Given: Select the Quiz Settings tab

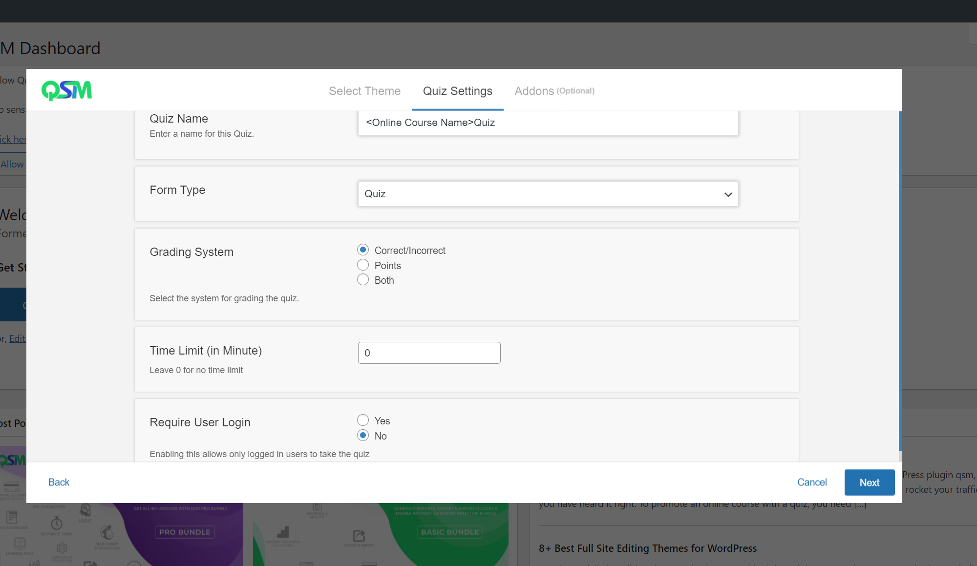Looking at the screenshot, I should [x=458, y=90].
